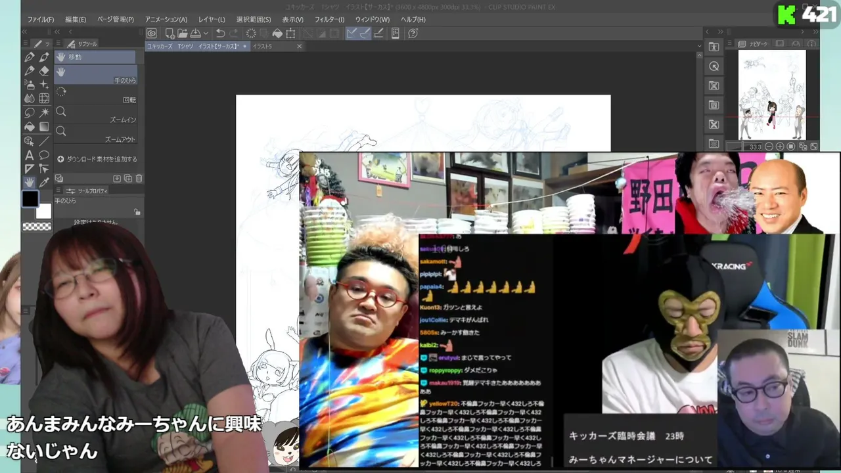Open the レイヤー(L) menu

pos(212,20)
